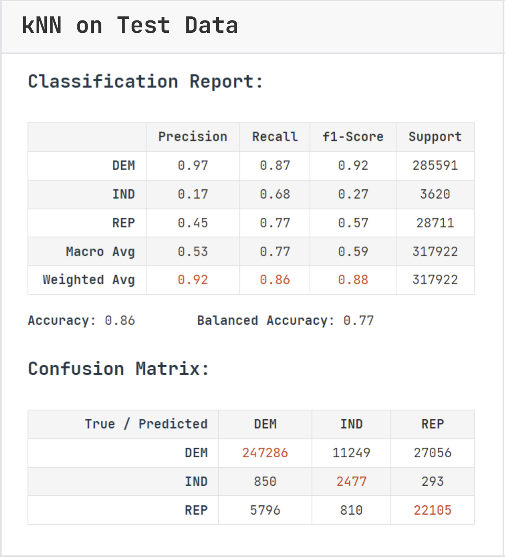Screen dimensions: 505x557
Task: Click the "kNN on Test Data" title
Action: pyautogui.click(x=130, y=26)
